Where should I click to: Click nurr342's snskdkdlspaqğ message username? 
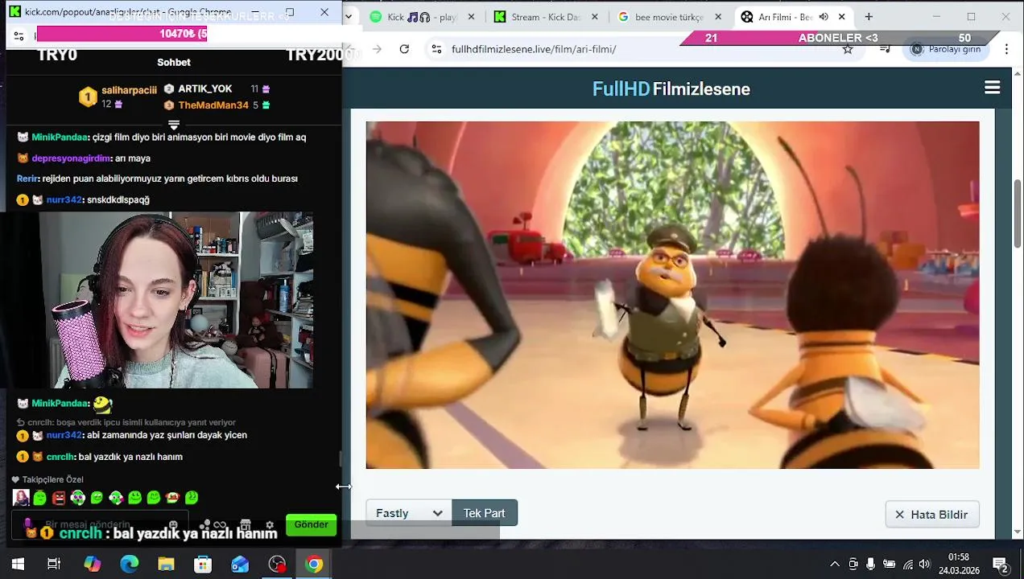coord(64,199)
